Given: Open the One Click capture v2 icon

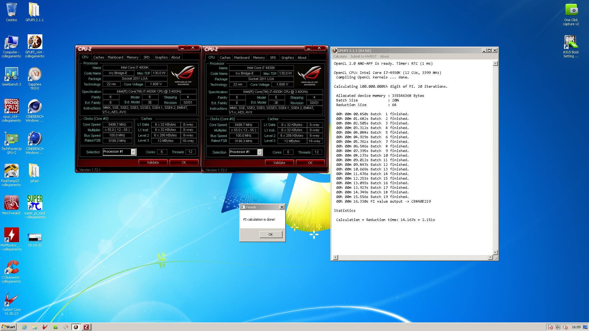Looking at the screenshot, I should pyautogui.click(x=571, y=14).
